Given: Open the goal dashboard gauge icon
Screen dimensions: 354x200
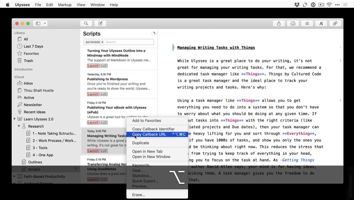Looking at the screenshot, I should pos(293,24).
